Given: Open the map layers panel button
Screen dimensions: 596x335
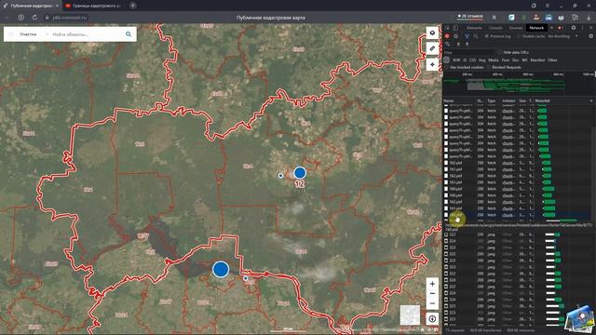Looking at the screenshot, I should pos(432,33).
